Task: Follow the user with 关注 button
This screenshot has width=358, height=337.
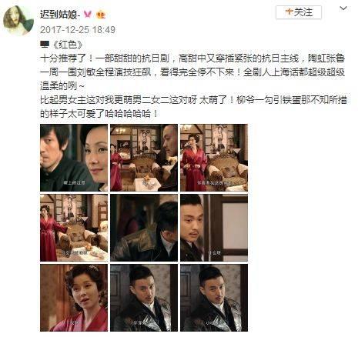Action: pos(299,12)
